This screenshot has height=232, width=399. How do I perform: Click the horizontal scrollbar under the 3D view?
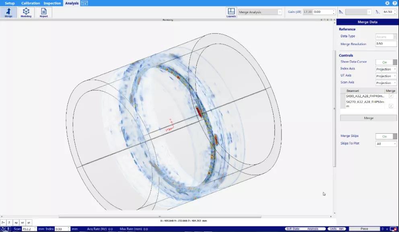coord(160,216)
